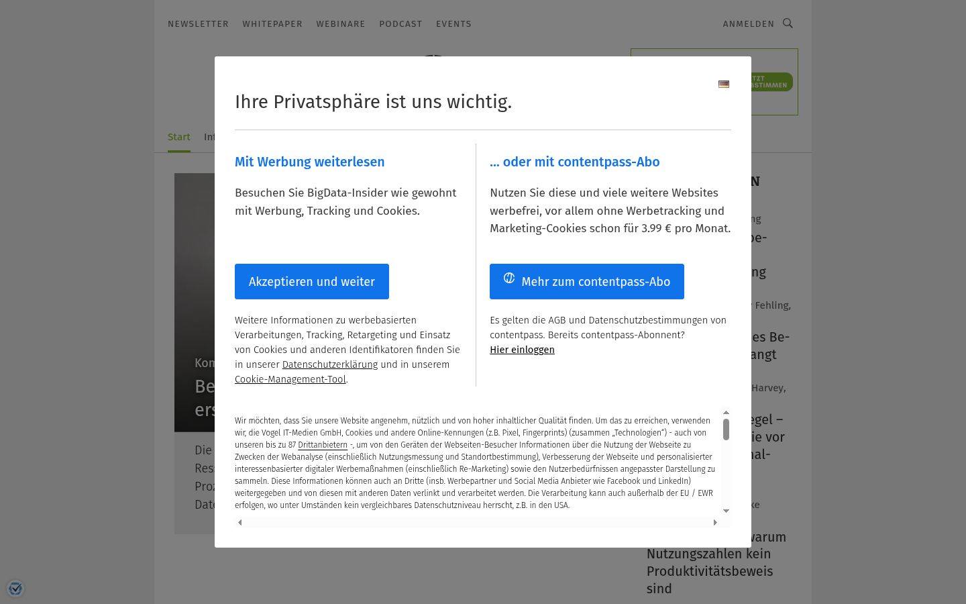Click "Mehr zum contentpass-Abo" button
Screen dimensions: 966x604
[587, 281]
